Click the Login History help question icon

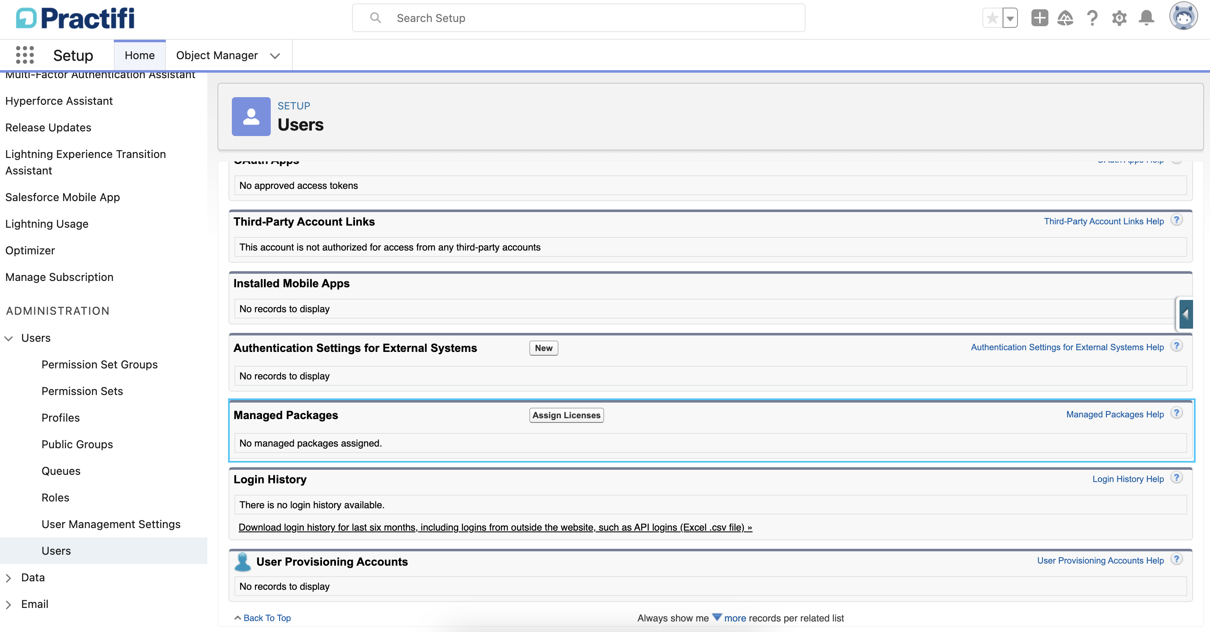click(1176, 478)
